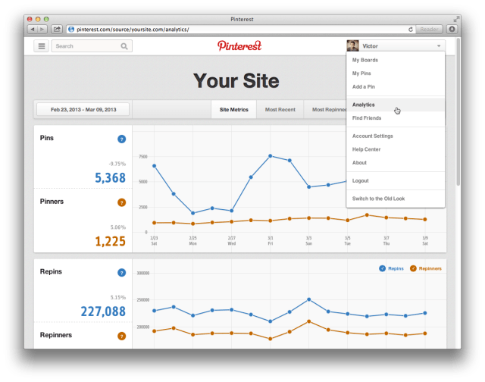
Task: Toggle the Repins chart series checkbox
Action: point(382,268)
